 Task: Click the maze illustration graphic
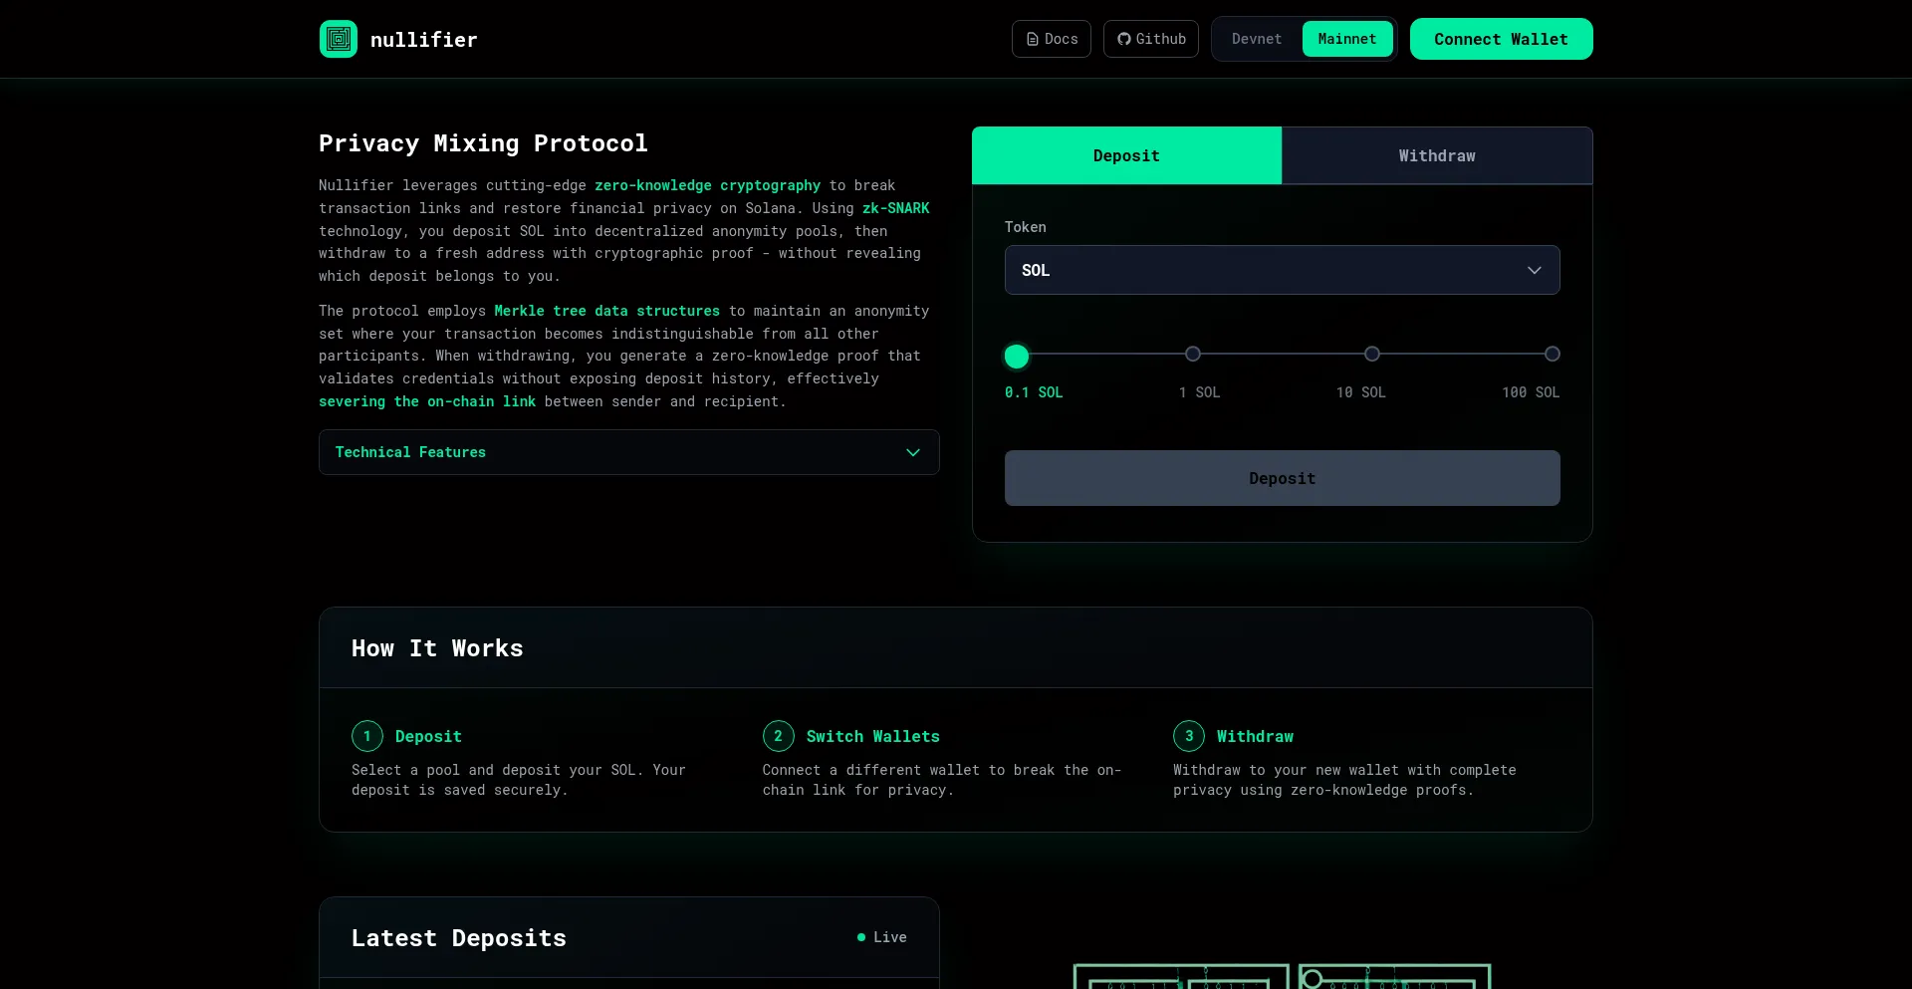(1282, 975)
